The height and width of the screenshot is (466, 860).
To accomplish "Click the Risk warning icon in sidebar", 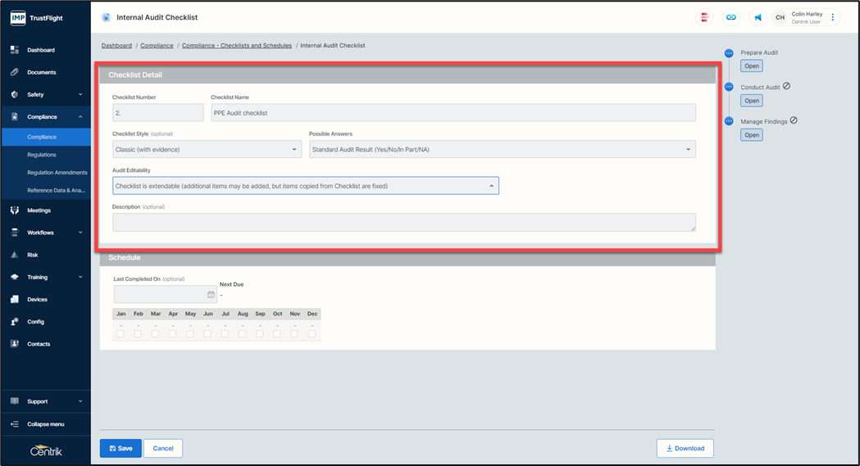I will click(x=15, y=255).
